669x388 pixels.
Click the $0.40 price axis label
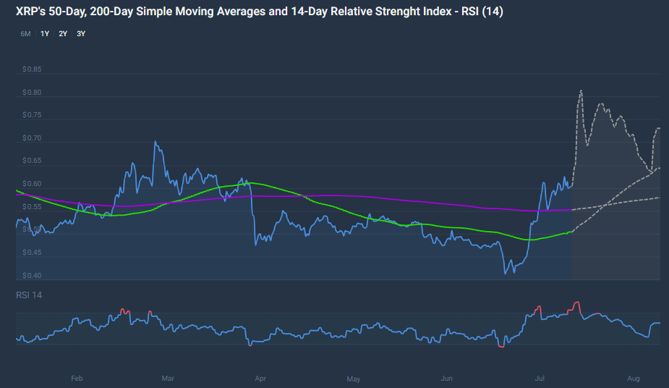tap(32, 275)
